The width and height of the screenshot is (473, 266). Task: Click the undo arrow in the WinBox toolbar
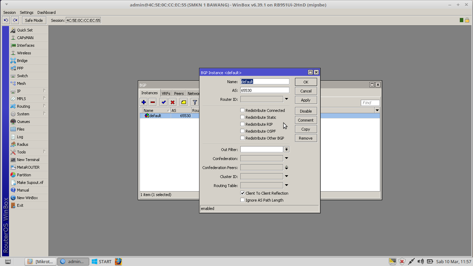(6, 20)
